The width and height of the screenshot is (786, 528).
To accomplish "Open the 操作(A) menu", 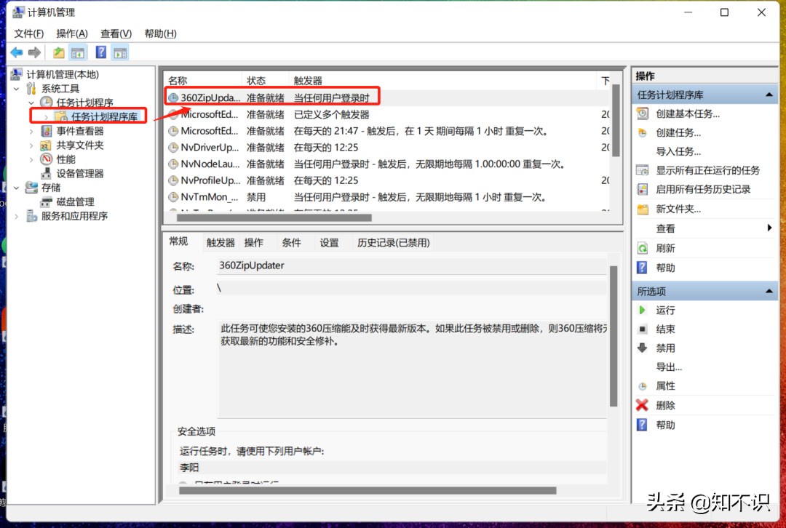I will (71, 33).
